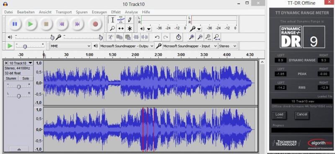Viewport: 335px width, 154px height.
Task: Click the input meter microphone icon
Action: (193, 28)
